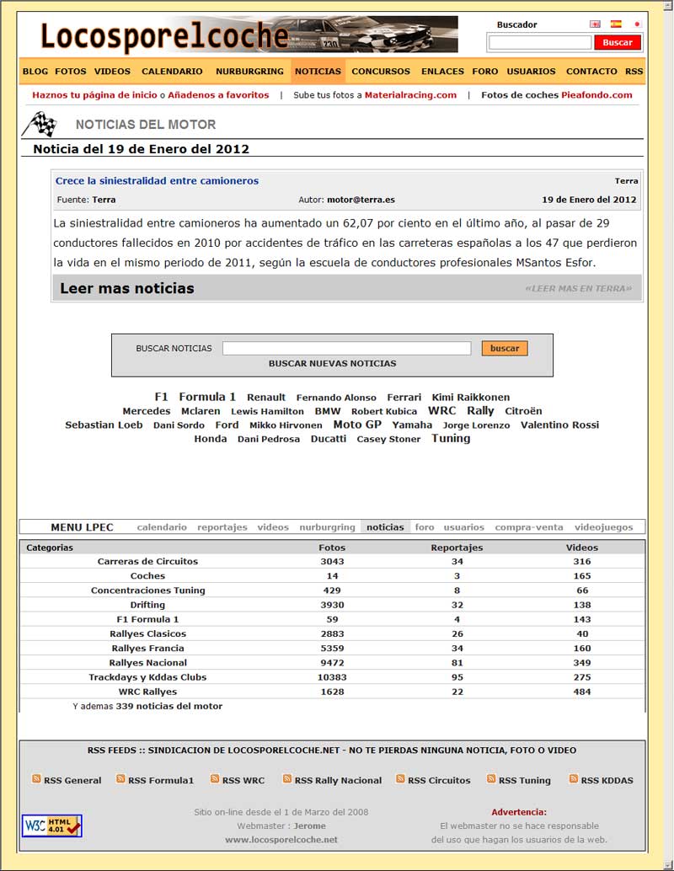Select videojuegos tab in MENU LPEC
Screen dimensions: 674x871
click(x=603, y=527)
